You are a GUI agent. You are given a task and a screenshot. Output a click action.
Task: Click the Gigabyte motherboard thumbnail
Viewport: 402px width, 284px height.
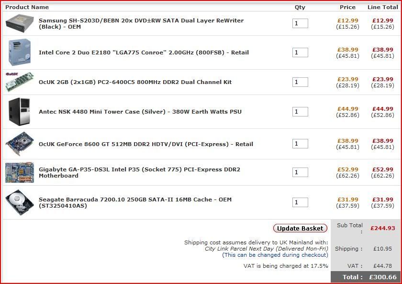pos(20,172)
